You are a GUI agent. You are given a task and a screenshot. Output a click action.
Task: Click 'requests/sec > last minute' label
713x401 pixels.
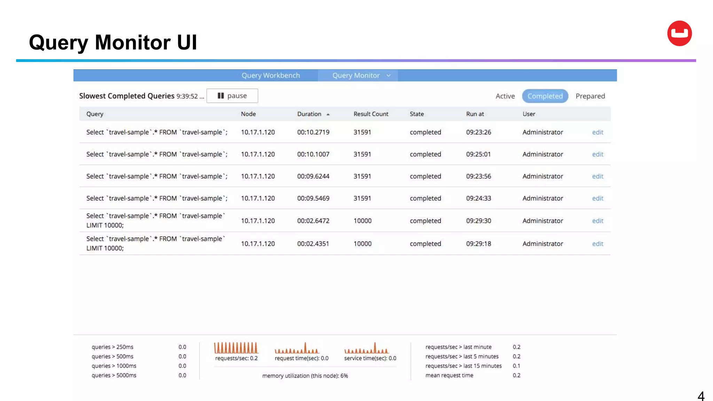pyautogui.click(x=458, y=347)
